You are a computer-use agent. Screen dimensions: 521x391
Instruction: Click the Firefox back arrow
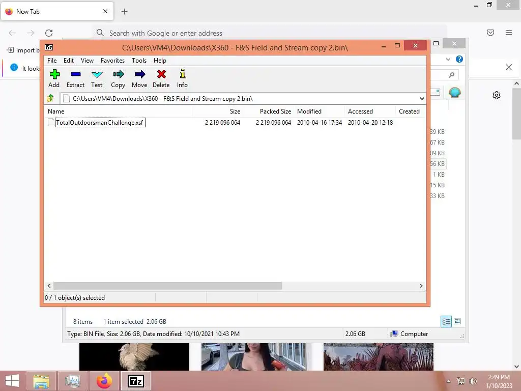click(x=12, y=33)
